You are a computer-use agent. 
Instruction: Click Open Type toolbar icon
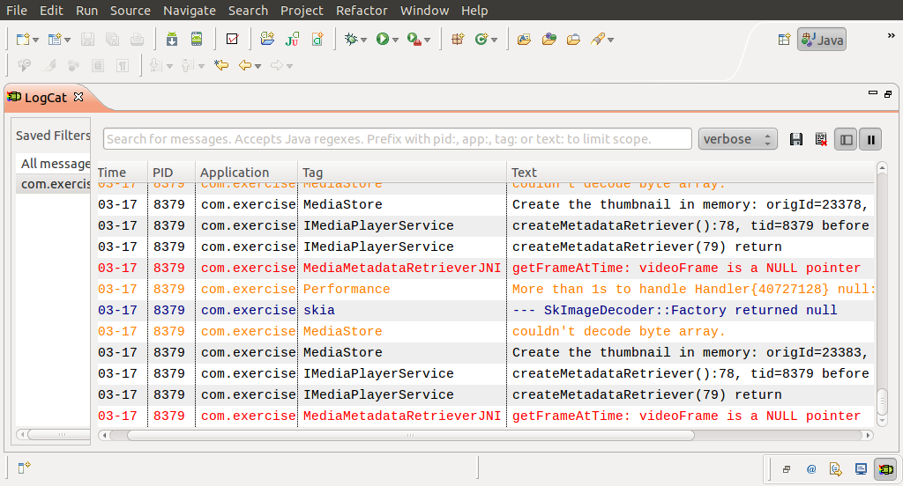click(x=524, y=39)
